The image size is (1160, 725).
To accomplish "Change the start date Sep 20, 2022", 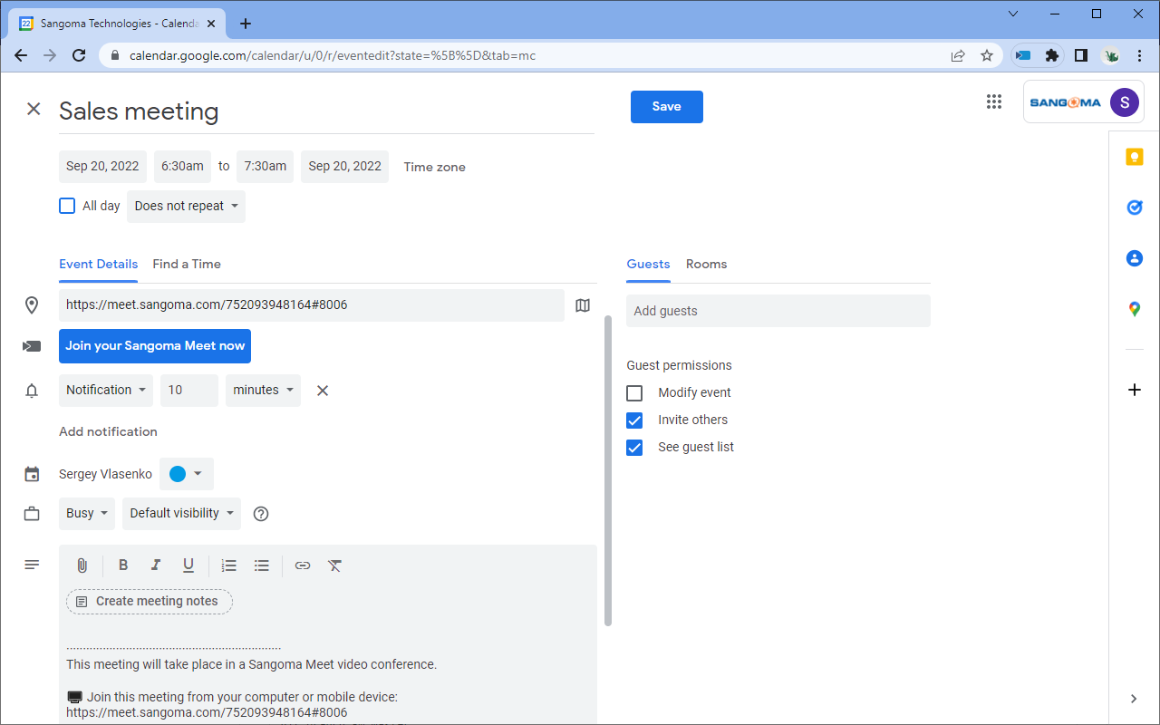I will (x=102, y=167).
